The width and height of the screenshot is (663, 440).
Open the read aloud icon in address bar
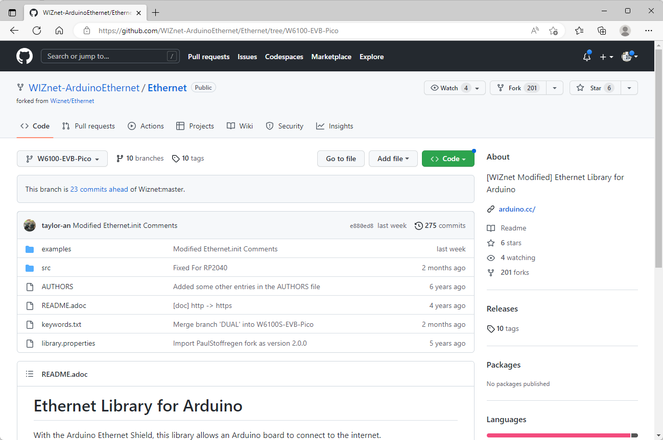535,31
